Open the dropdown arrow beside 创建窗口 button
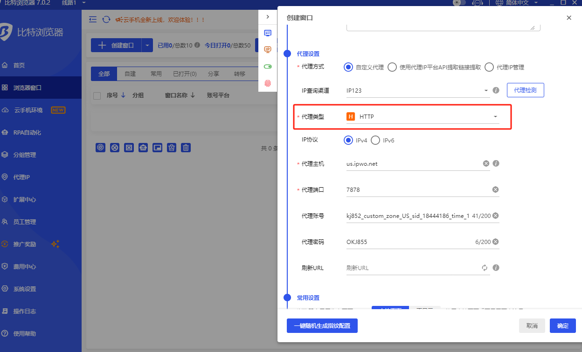 coord(147,45)
